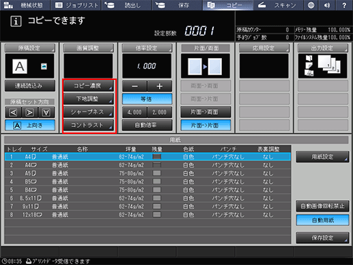Select upside-down original direction icon
The height and width of the screenshot is (265, 353).
[46, 113]
